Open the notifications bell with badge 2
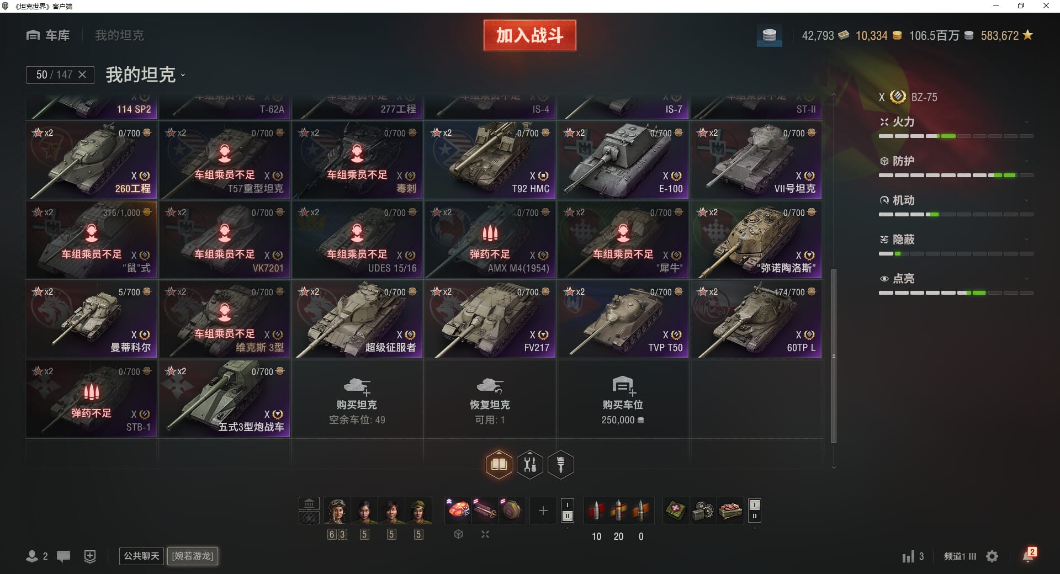The width and height of the screenshot is (1060, 574). (x=1029, y=555)
